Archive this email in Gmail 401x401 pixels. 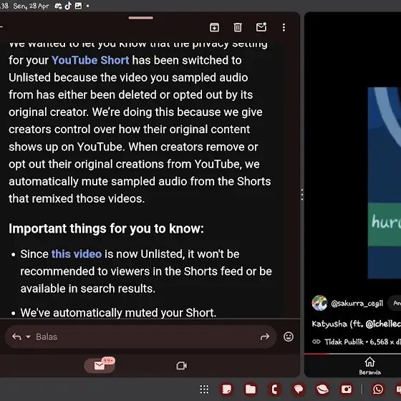(x=214, y=27)
